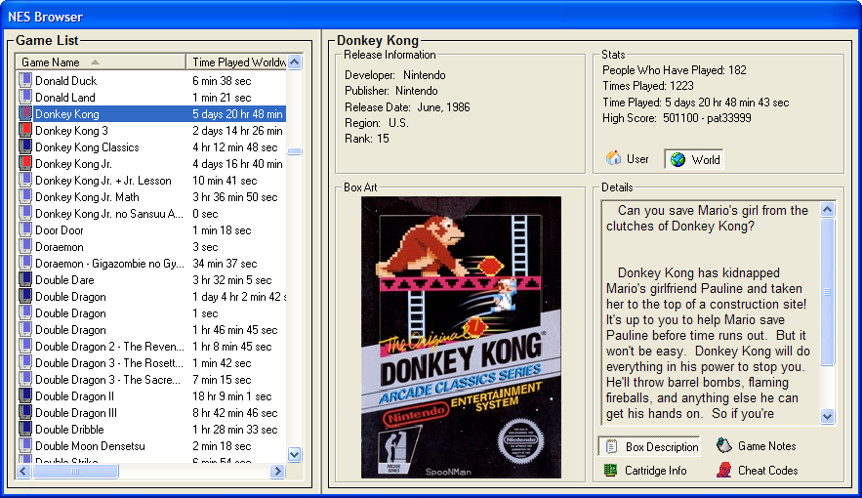Select Donkey Kong Jr. + Jr. Lesson row
Image resolution: width=862 pixels, height=498 pixels.
coord(151,181)
